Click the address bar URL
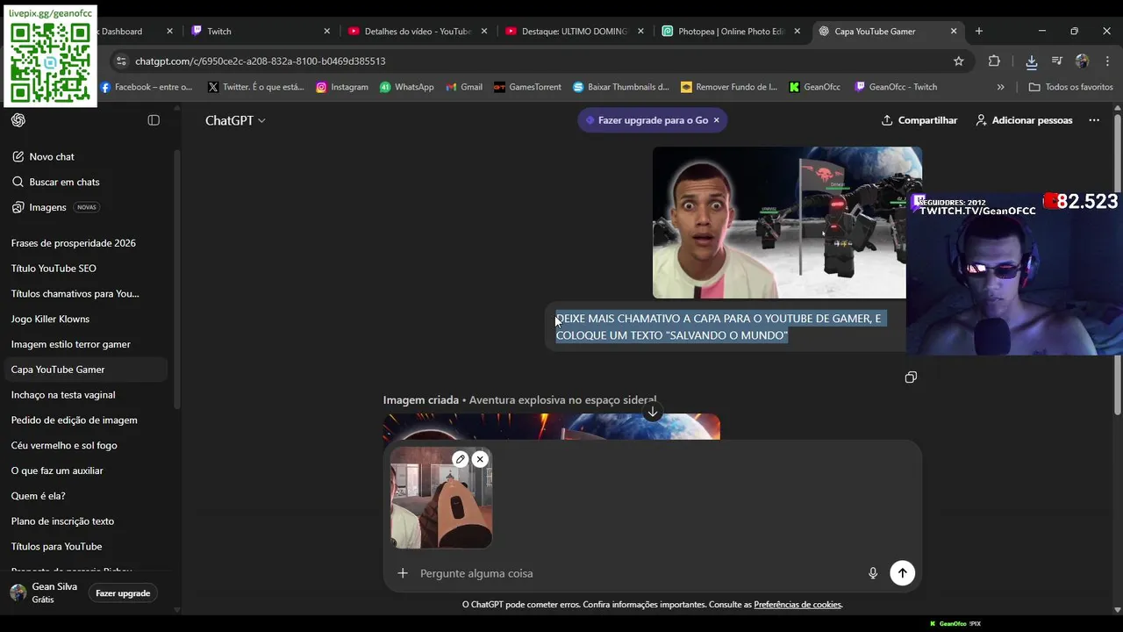 coord(261,61)
